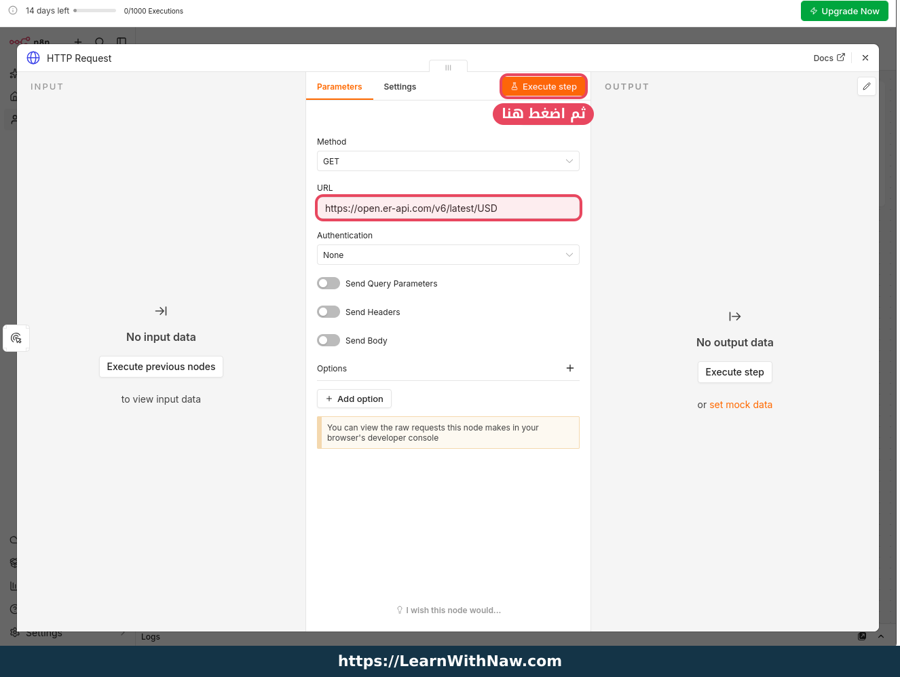Click the raw requests developer console notice
This screenshot has width=900, height=677.
[x=448, y=433]
